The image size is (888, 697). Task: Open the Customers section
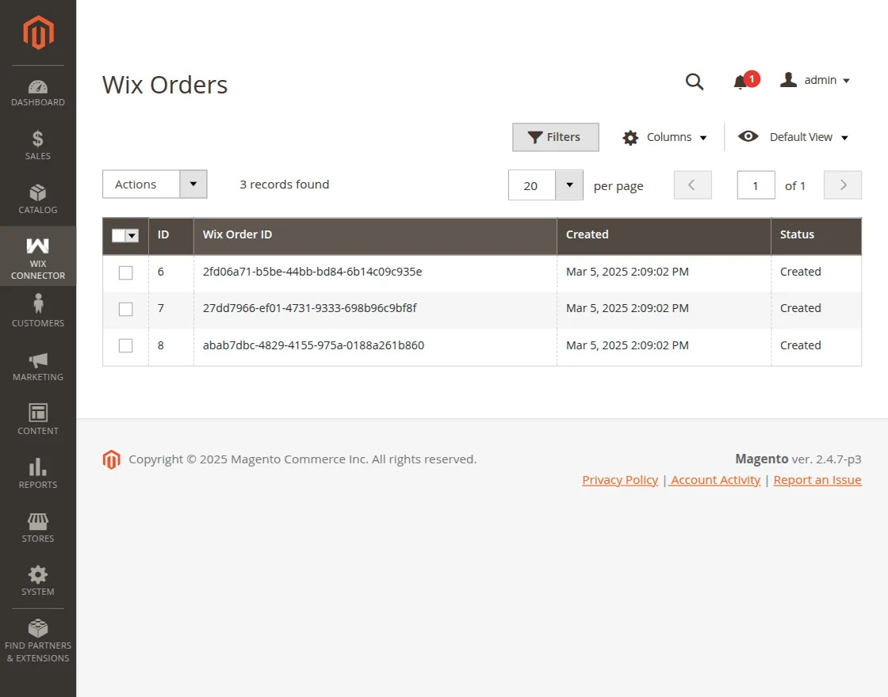(x=38, y=310)
